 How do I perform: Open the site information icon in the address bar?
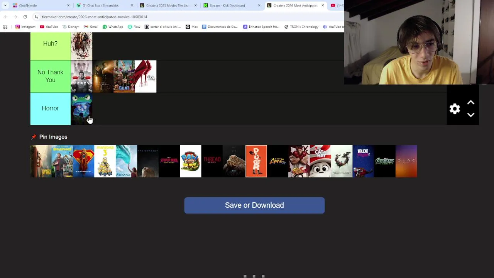click(37, 17)
